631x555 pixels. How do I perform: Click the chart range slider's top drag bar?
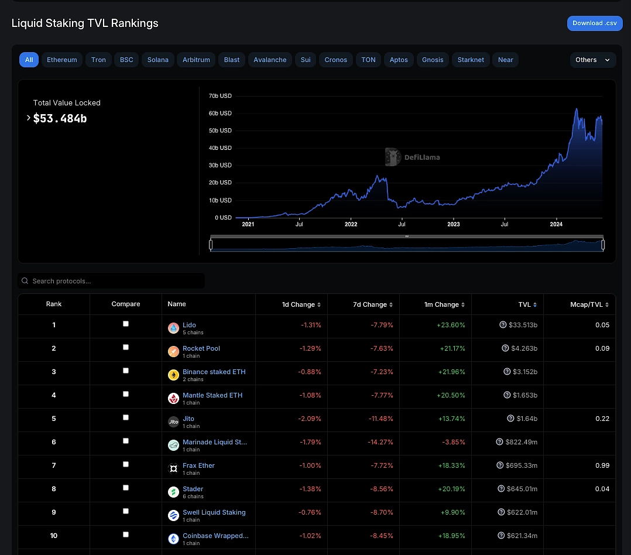point(406,237)
